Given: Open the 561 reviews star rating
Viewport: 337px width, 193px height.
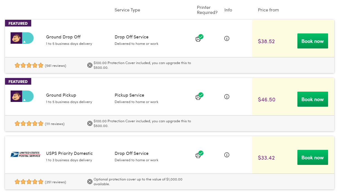Looking at the screenshot, I should [x=29, y=66].
